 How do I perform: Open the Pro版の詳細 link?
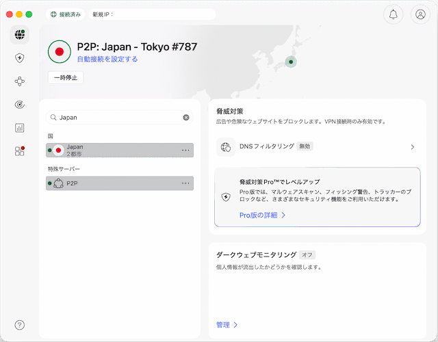tap(262, 215)
